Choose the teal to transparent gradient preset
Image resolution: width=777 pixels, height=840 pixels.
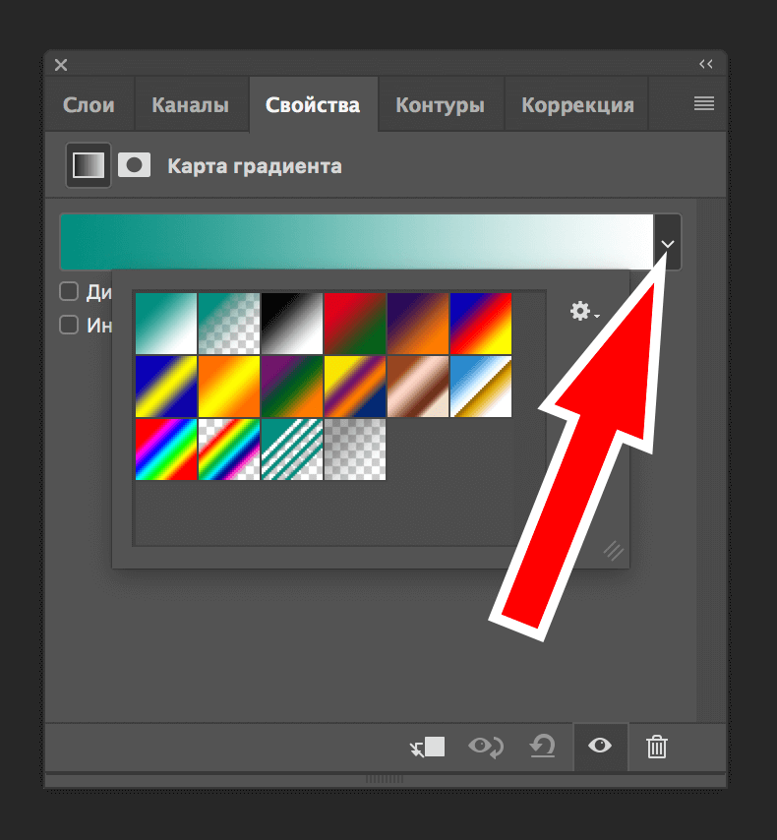[229, 324]
